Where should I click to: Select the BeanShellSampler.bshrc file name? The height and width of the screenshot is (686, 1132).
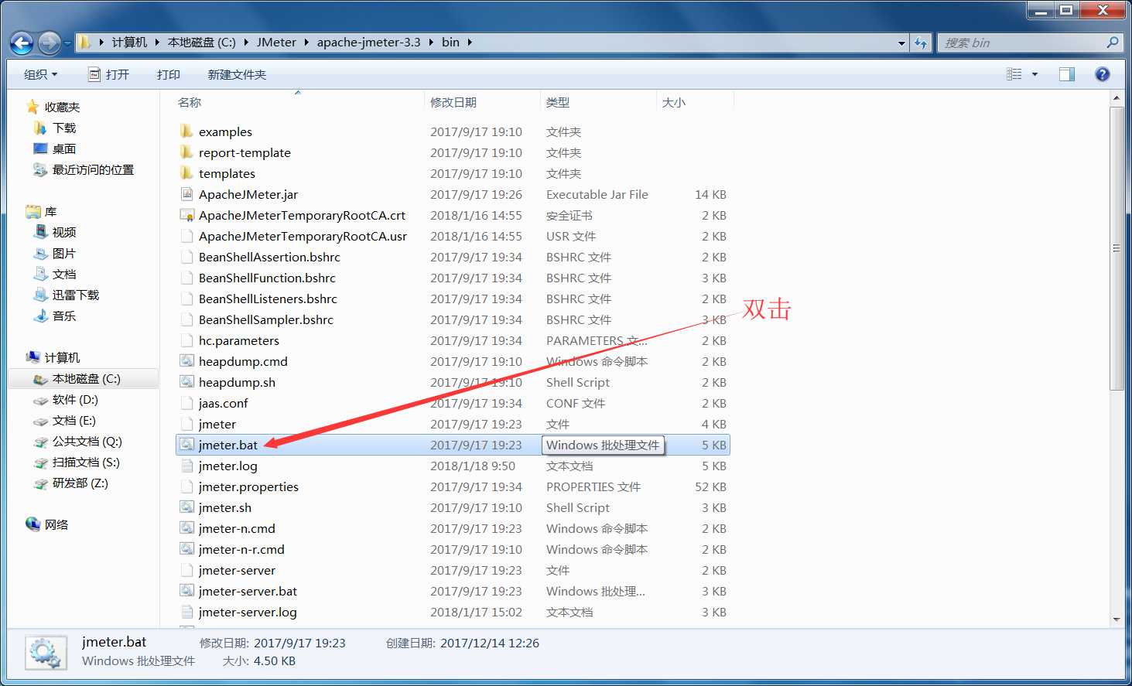pyautogui.click(x=266, y=319)
